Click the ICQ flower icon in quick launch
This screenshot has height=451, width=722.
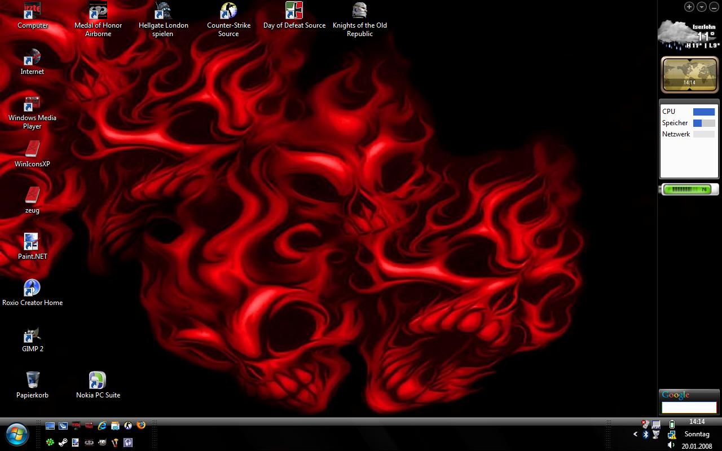click(x=50, y=443)
